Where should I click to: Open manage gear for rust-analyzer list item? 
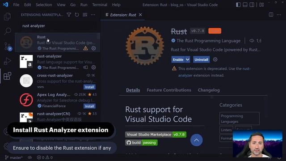(x=93, y=68)
